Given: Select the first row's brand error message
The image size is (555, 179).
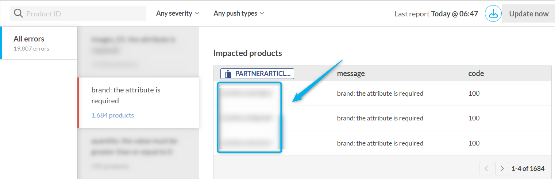Looking at the screenshot, I should tap(380, 94).
